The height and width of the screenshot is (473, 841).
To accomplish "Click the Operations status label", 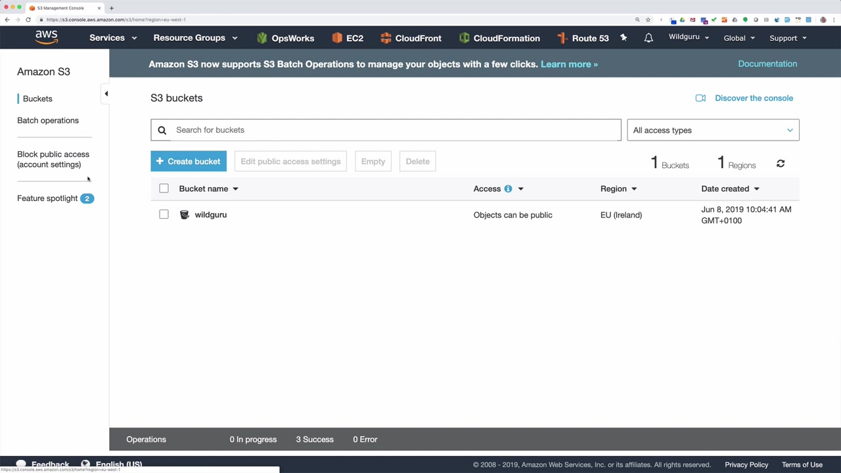I will click(147, 439).
